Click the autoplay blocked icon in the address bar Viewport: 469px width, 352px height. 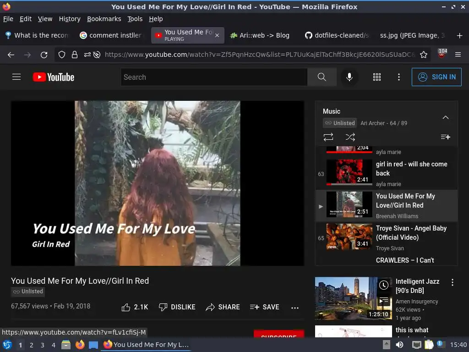pos(97,55)
